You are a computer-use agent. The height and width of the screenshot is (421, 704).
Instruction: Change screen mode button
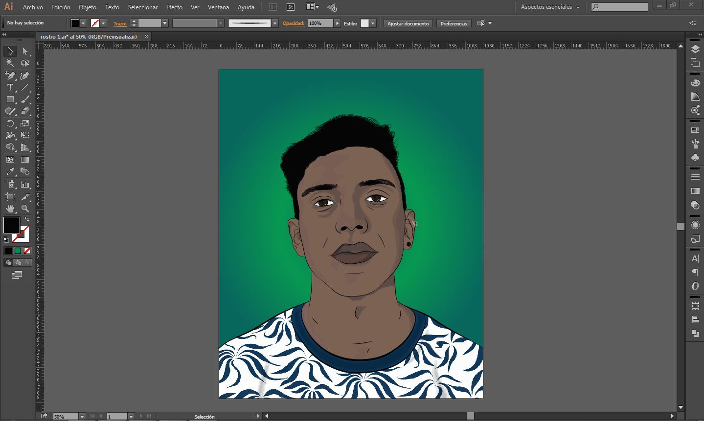17,275
